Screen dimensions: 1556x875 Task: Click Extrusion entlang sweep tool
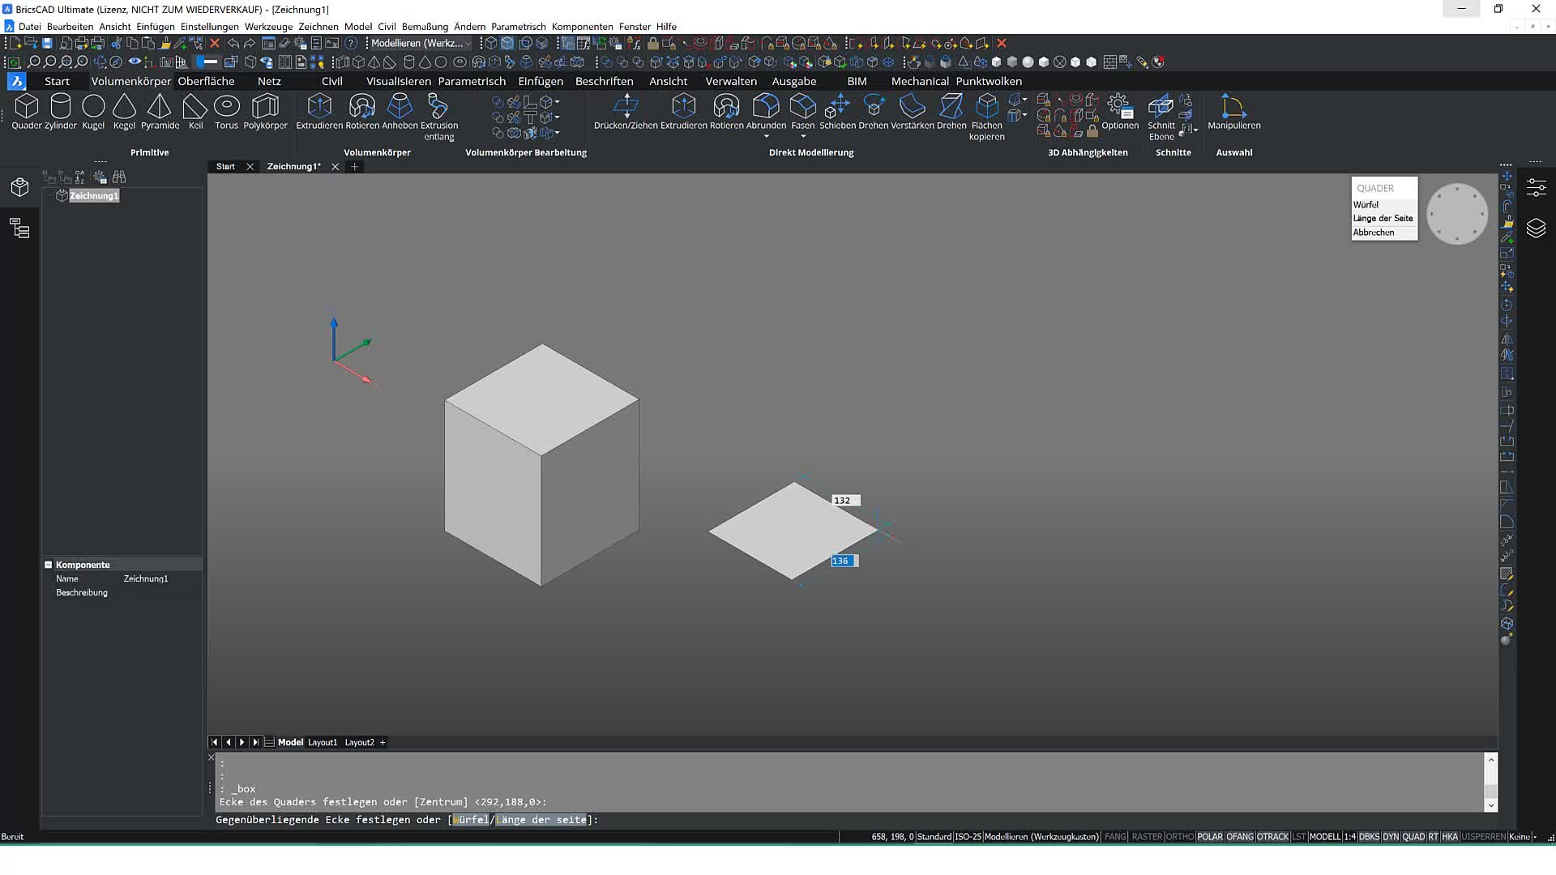(x=438, y=117)
